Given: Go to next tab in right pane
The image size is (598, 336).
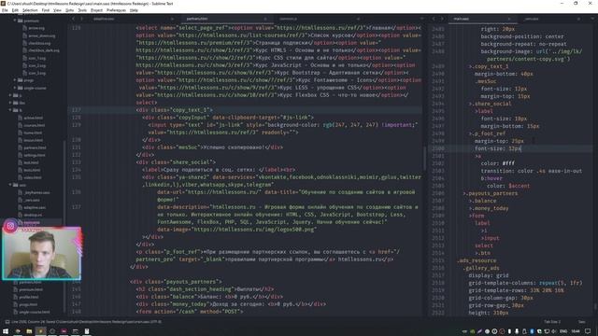Looking at the screenshot, I should pyautogui.click(x=442, y=19).
